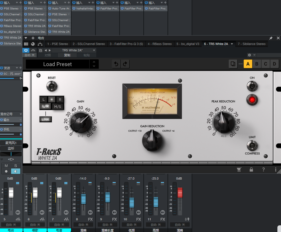
Task: Open the sidechain settings icon
Action: coord(33,51)
